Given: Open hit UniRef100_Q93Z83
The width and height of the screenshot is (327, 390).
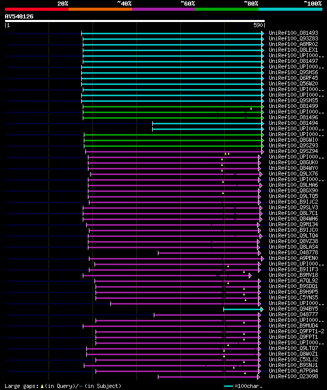Looking at the screenshot, I should 293,38.
